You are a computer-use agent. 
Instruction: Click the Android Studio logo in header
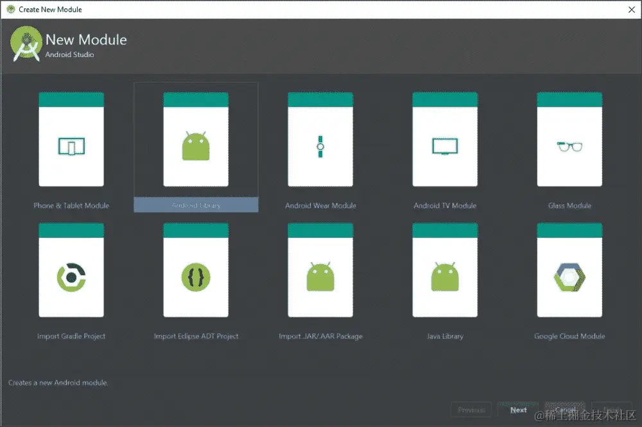pyautogui.click(x=26, y=44)
